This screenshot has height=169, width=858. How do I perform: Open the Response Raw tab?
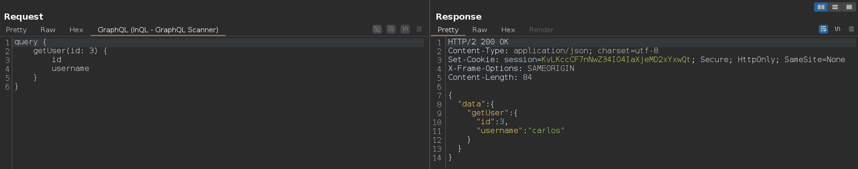click(x=479, y=29)
